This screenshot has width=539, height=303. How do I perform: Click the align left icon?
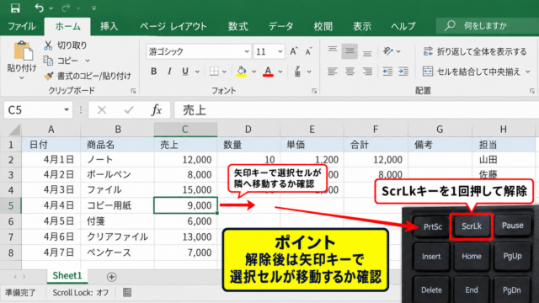333,72
